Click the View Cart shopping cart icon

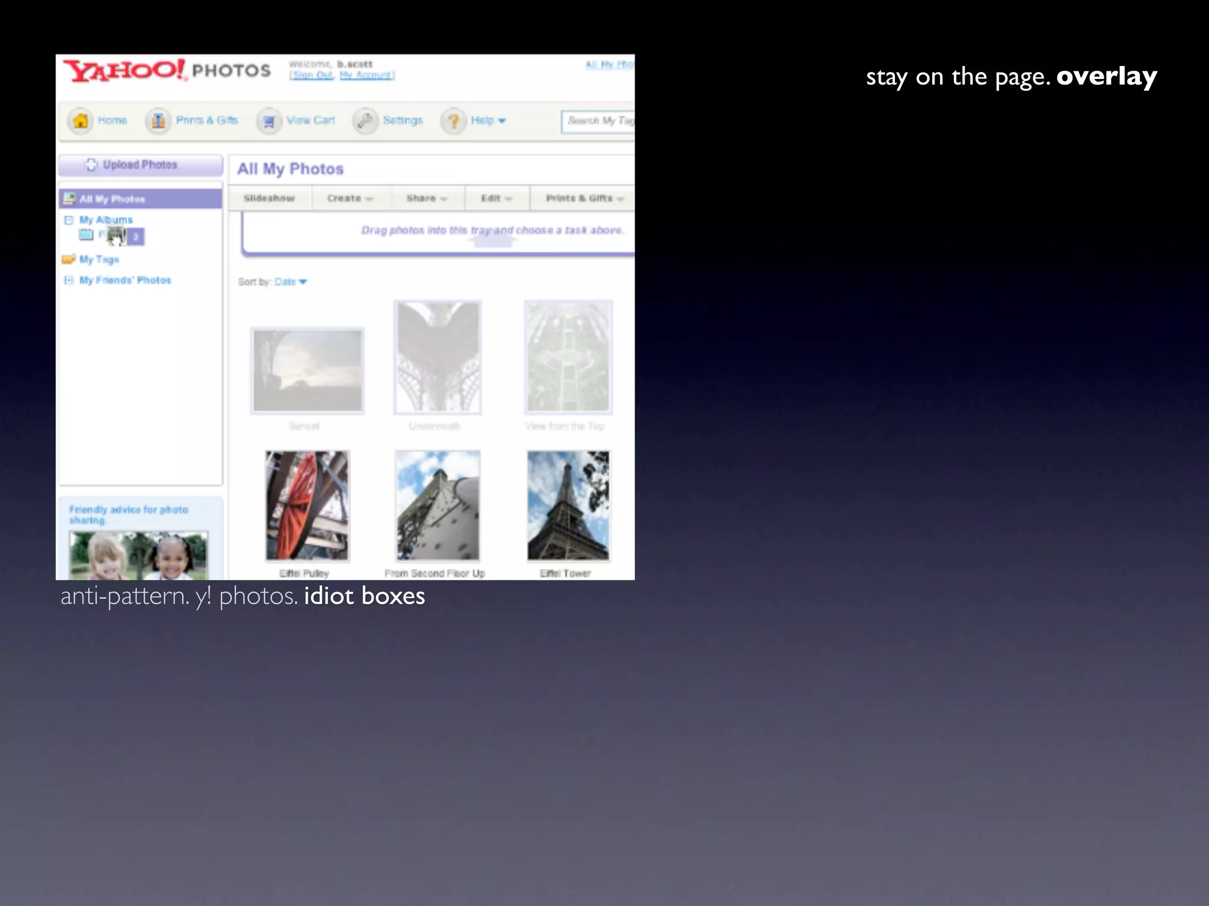(269, 122)
